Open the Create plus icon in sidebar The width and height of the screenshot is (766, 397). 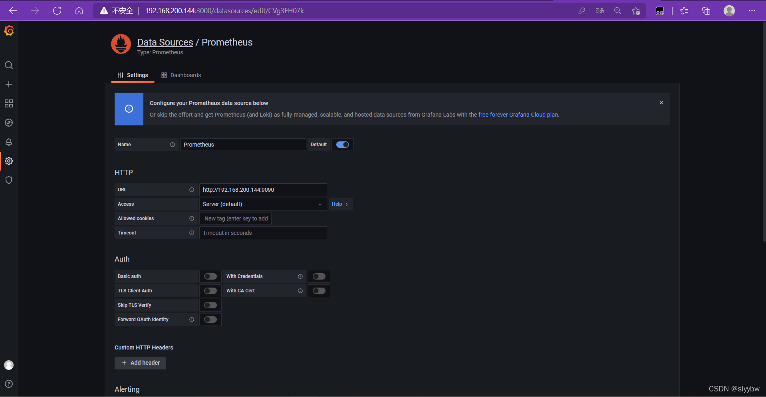pyautogui.click(x=9, y=84)
